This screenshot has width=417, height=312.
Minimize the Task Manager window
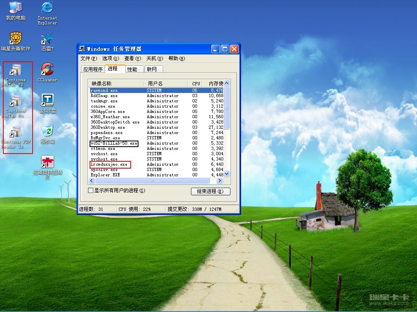[215, 49]
